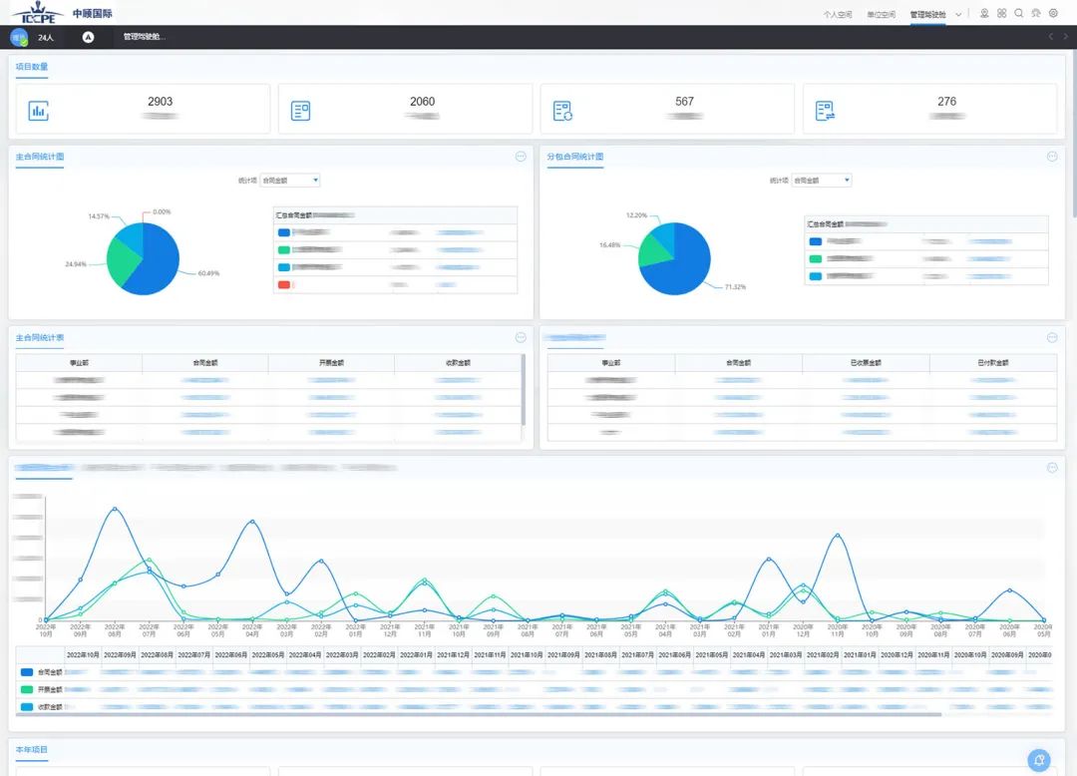Open the settings gear icon

[1053, 13]
